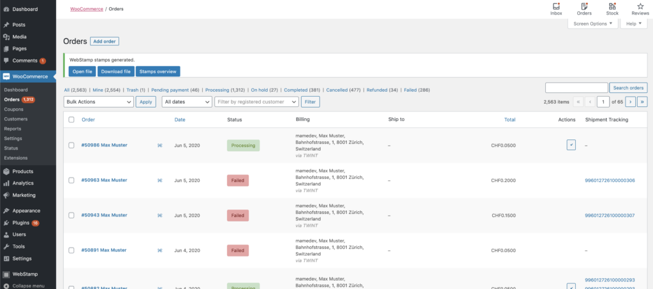Screen dimensions: 653x289
Task: Click the Appearance brush icon
Action: click(x=6, y=211)
